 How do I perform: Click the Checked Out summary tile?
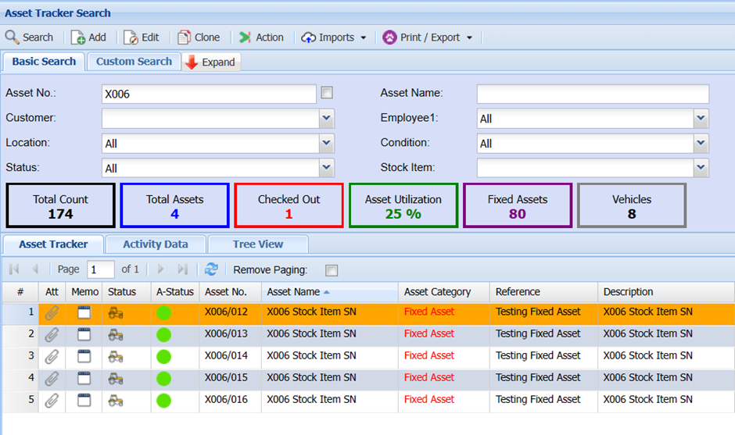point(289,206)
